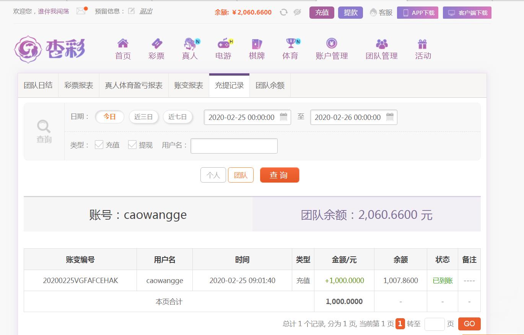Open the end date calendar picker

pyautogui.click(x=390, y=117)
